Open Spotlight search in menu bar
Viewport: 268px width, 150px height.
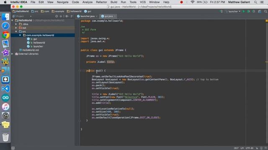tap(255, 2)
